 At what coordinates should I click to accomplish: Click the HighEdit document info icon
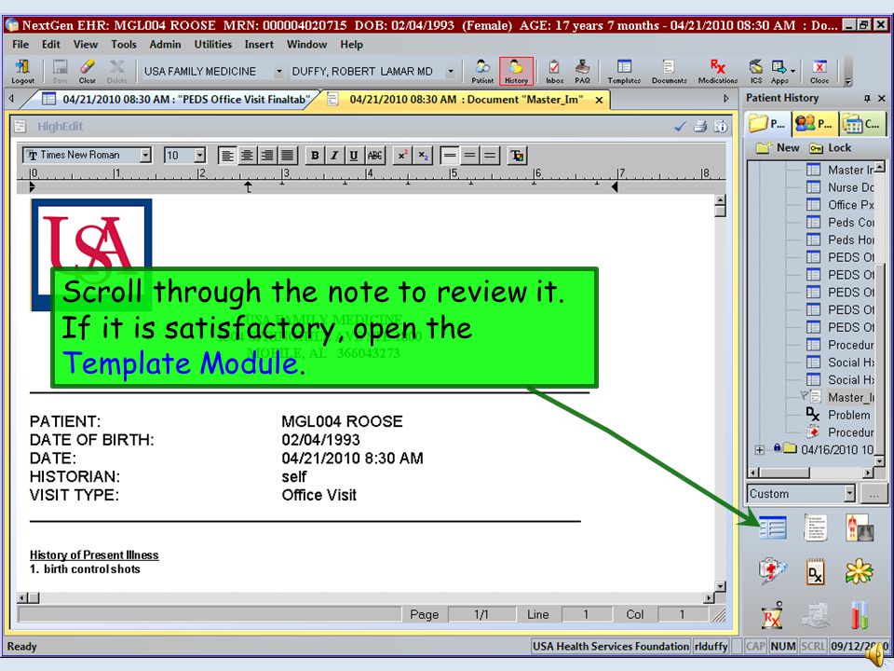click(x=721, y=127)
